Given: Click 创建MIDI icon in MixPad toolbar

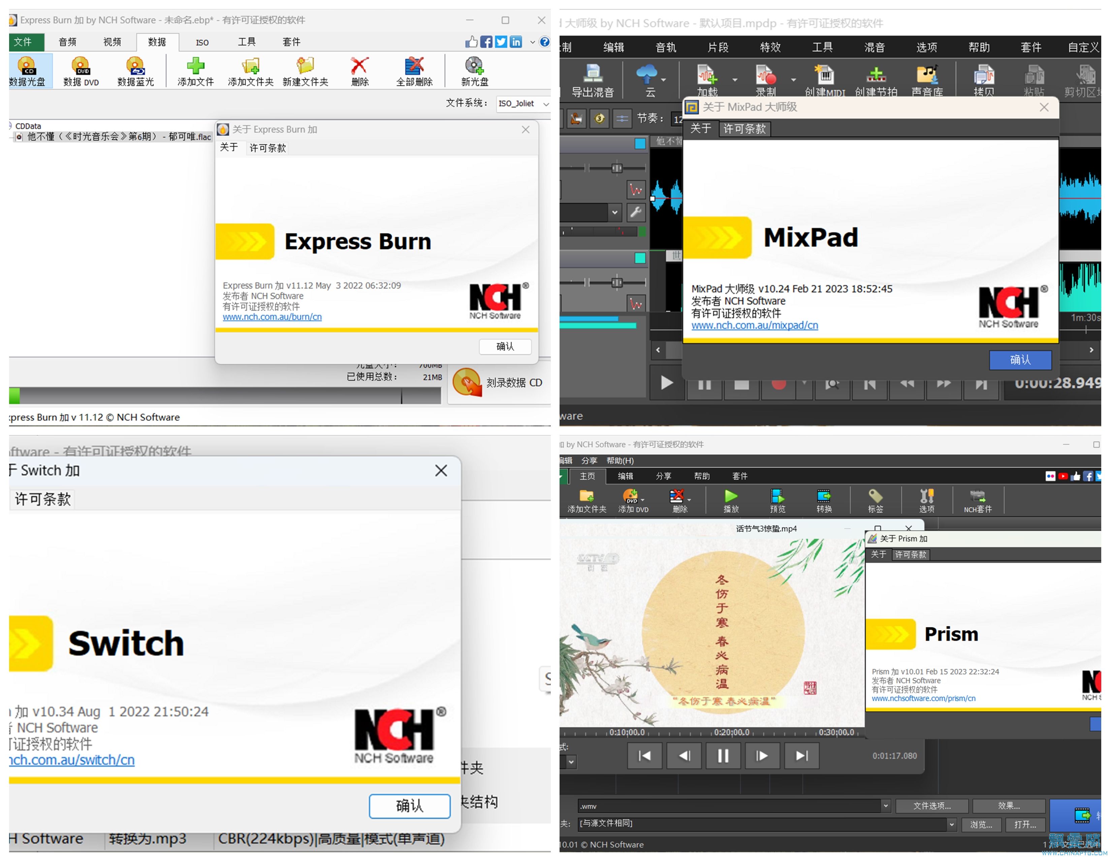Looking at the screenshot, I should (824, 81).
